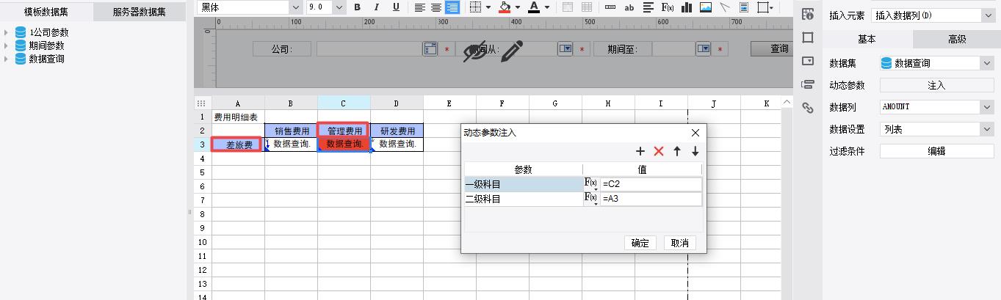1001x300 pixels.
Task: Switch to 基本 tab in properties
Action: point(867,39)
